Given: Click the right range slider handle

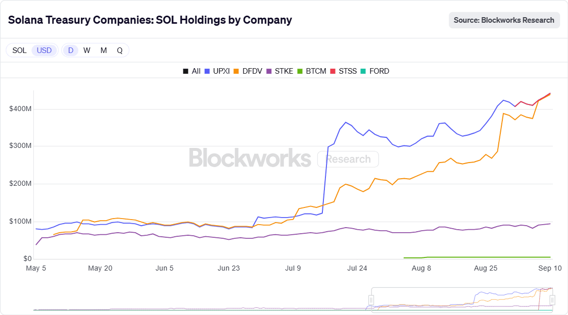Looking at the screenshot, I should [552, 300].
